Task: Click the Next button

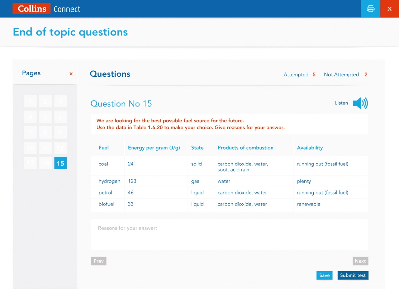Action: [360, 261]
